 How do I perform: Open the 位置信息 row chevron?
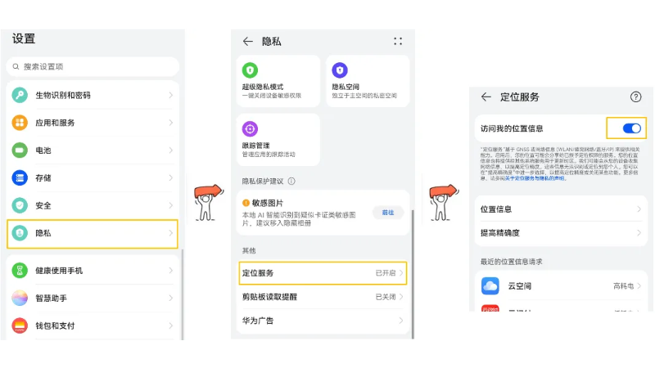[639, 209]
